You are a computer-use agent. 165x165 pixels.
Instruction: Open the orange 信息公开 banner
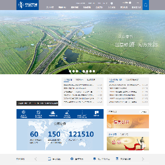point(128,121)
